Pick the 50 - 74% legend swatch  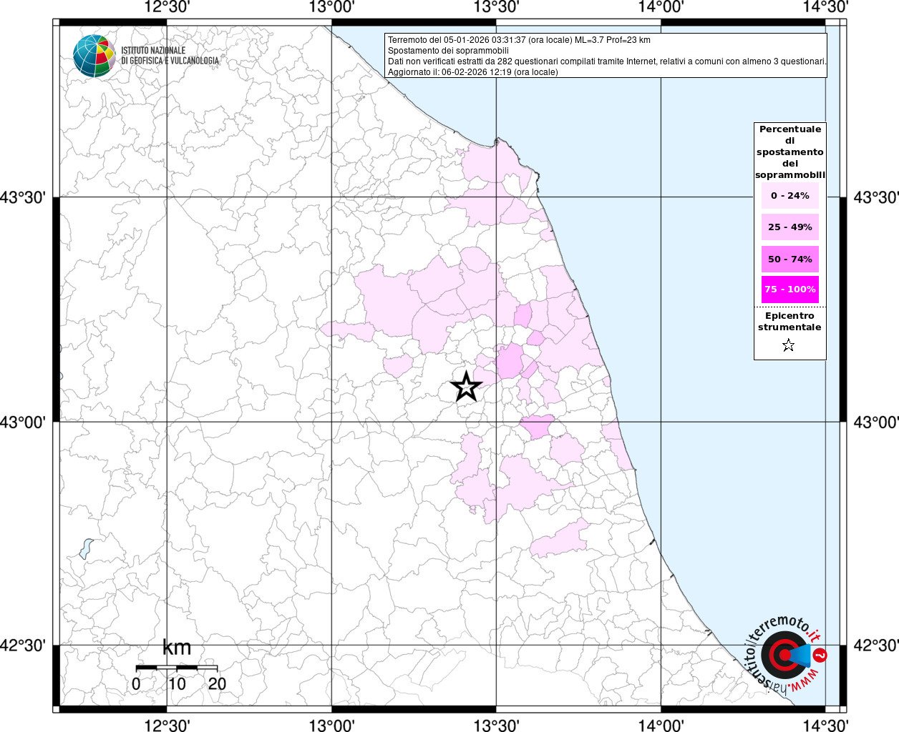point(789,259)
